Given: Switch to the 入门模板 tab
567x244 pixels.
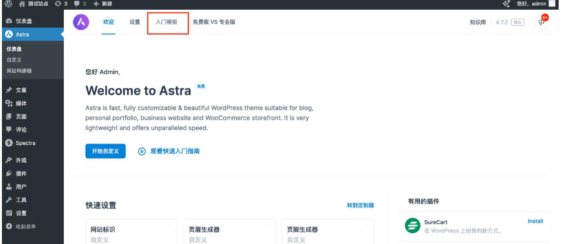Looking at the screenshot, I should coord(166,22).
